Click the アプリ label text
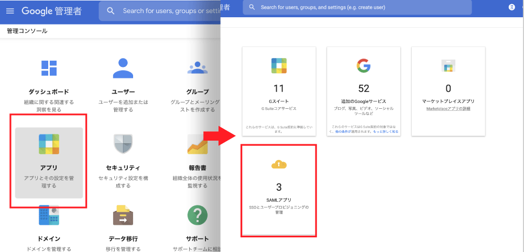The width and height of the screenshot is (524, 252). [49, 167]
